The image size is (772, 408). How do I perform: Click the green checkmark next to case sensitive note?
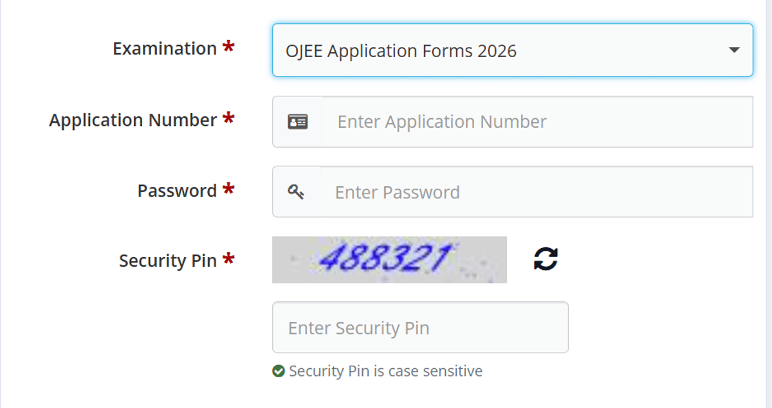[279, 371]
